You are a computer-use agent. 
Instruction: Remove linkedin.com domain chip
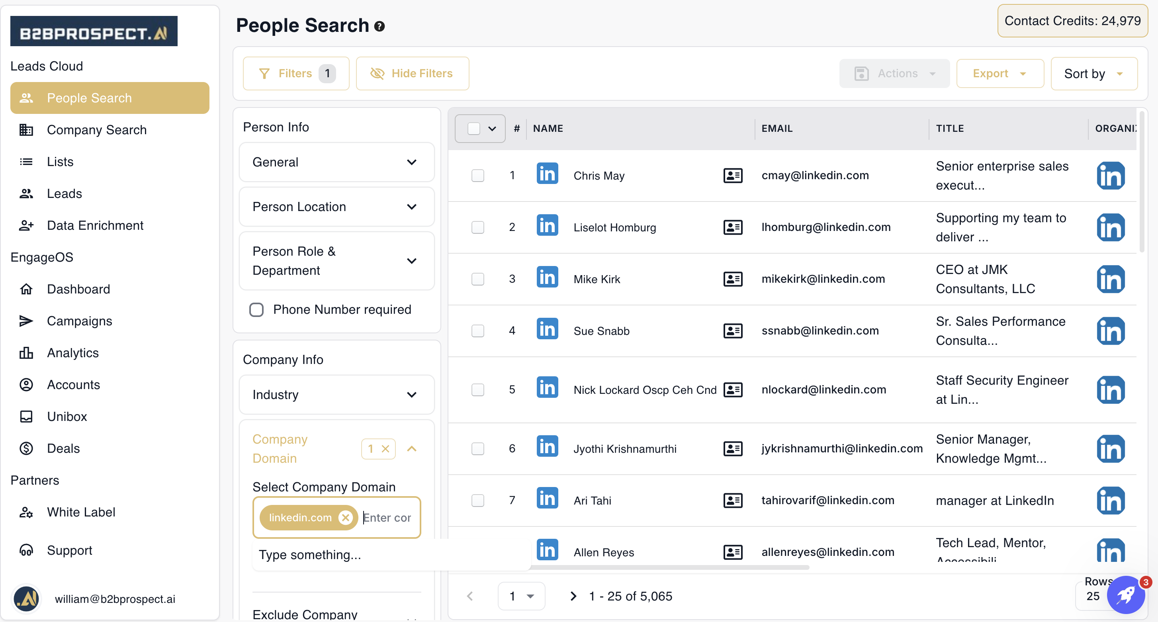(345, 517)
